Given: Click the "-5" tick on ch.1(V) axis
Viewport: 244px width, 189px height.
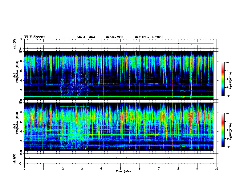Looking at the screenshot, I should click(x=21, y=49).
